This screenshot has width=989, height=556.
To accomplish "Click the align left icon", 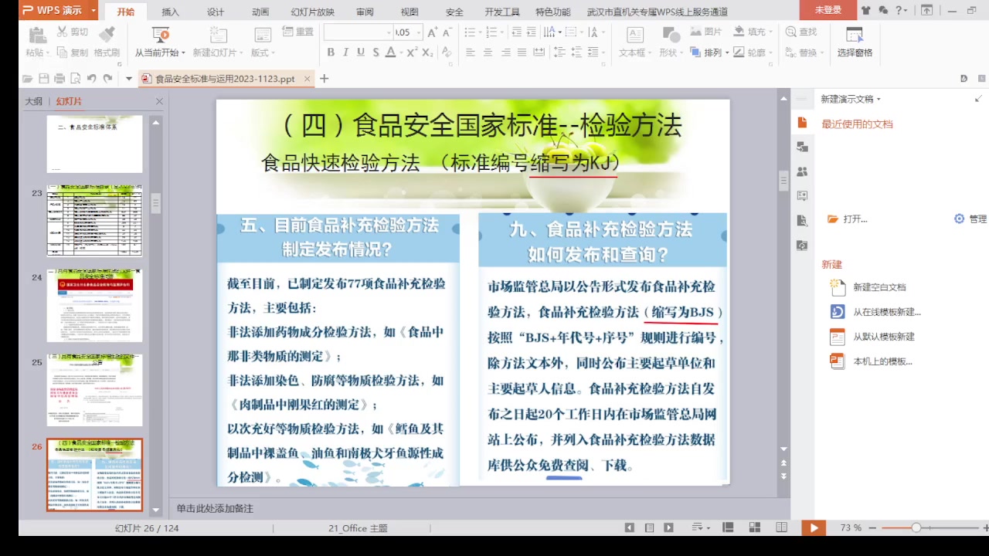I will 470,53.
